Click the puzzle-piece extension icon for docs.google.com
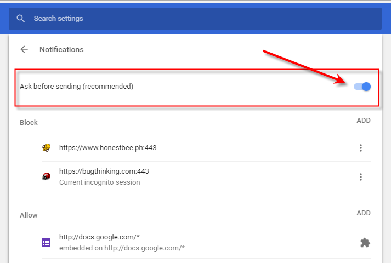 click(365, 243)
